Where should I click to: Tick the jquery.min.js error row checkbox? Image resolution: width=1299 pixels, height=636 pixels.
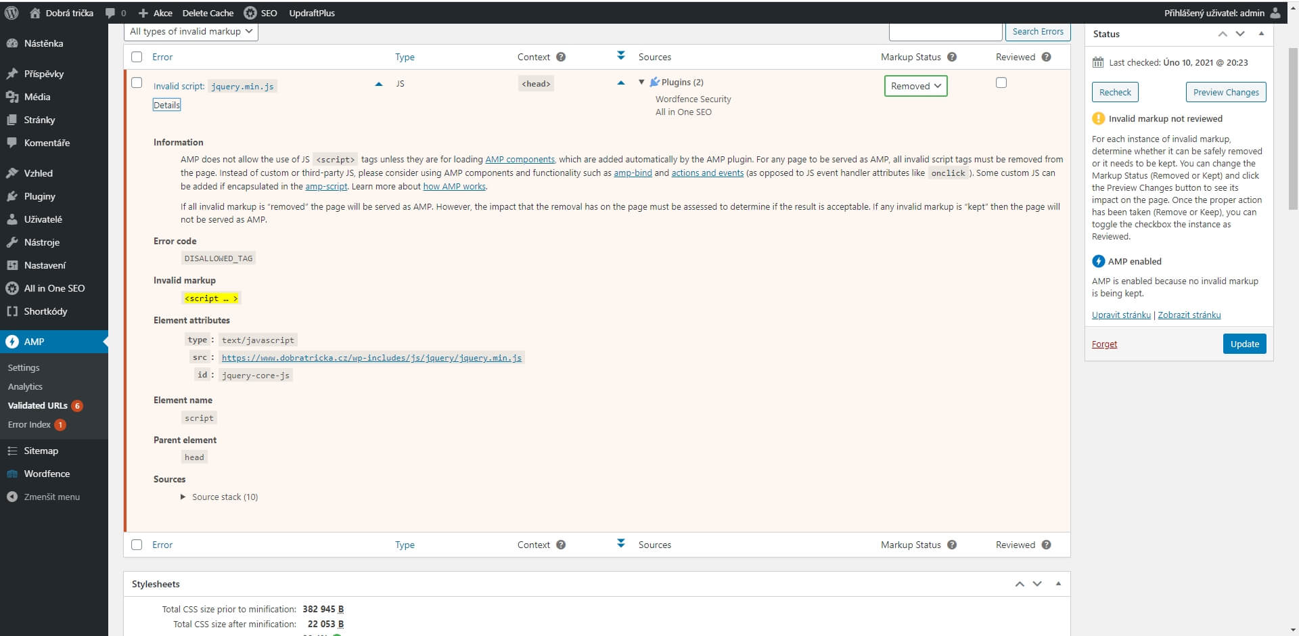click(x=137, y=83)
